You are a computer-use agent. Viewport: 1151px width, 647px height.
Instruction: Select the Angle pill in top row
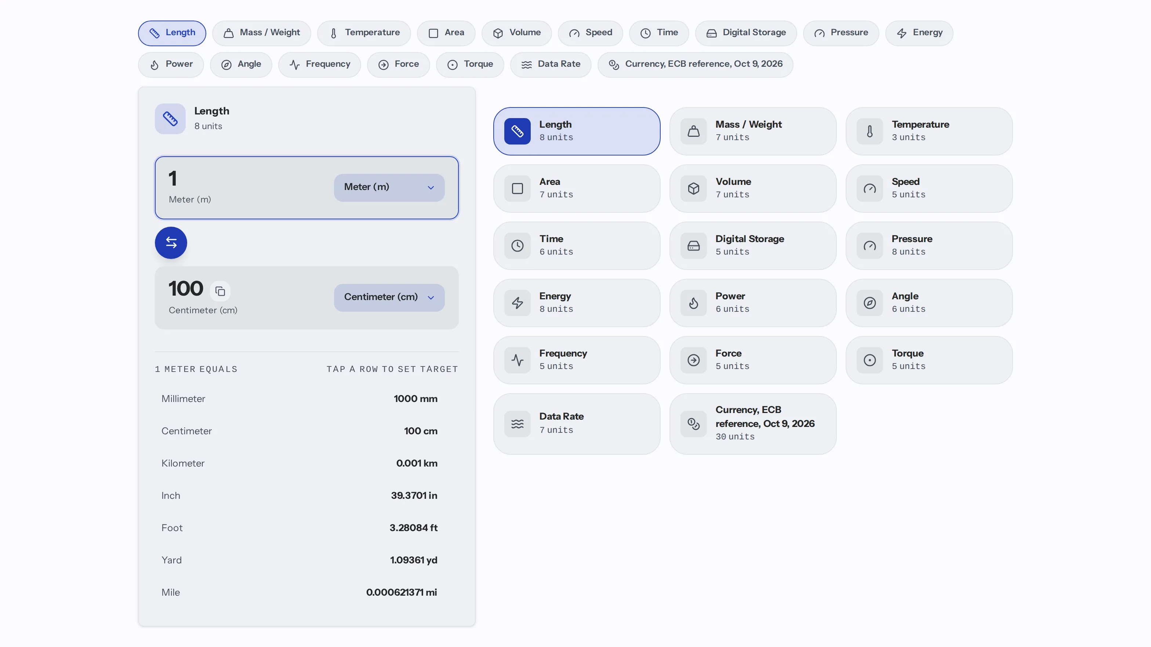coord(241,65)
